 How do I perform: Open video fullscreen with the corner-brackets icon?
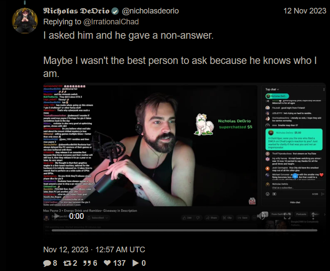coord(287,216)
